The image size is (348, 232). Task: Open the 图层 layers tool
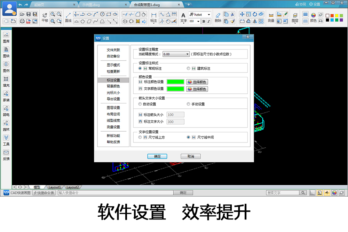click(295, 17)
